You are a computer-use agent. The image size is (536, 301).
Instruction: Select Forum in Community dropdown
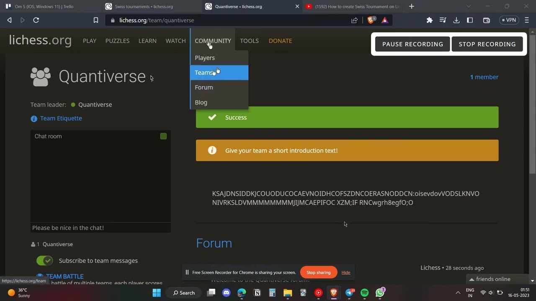click(219, 87)
